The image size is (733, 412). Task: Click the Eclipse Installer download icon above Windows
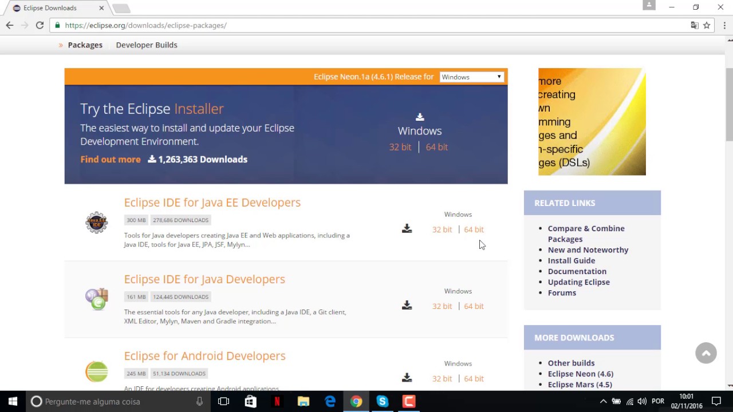[x=420, y=117]
